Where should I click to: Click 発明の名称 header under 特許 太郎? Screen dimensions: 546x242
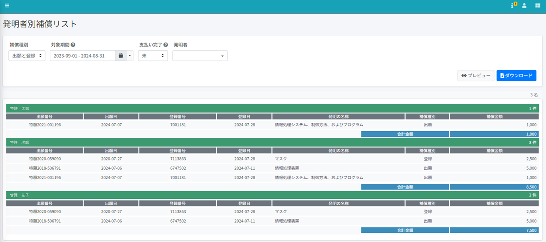339,117
